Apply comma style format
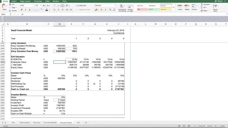 (105, 10)
